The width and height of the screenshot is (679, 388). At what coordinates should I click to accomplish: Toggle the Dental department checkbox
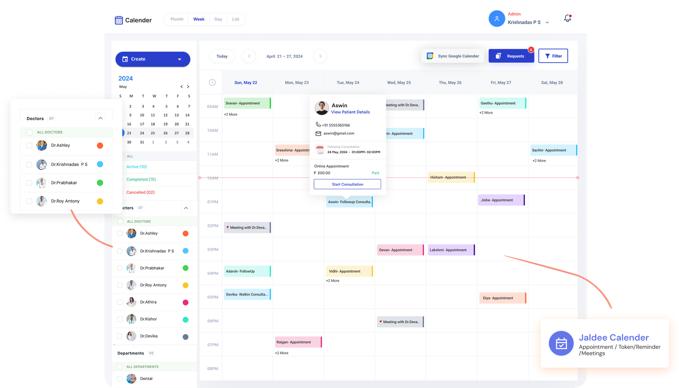(x=120, y=379)
